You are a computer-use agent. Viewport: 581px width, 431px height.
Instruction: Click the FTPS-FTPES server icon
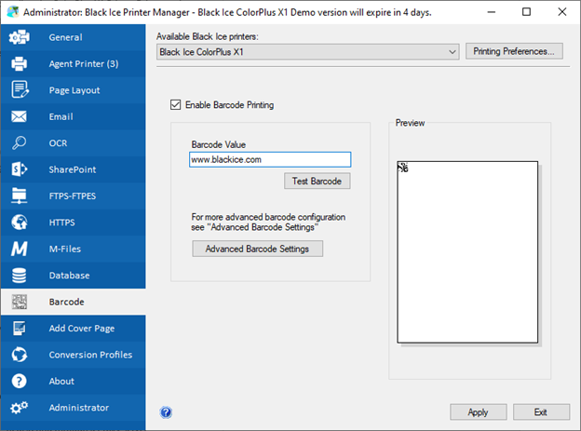19,195
